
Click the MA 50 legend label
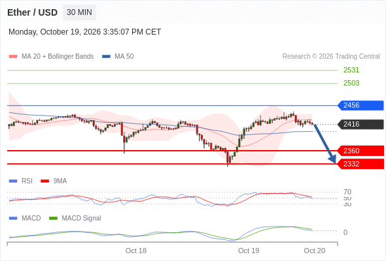[x=124, y=57]
